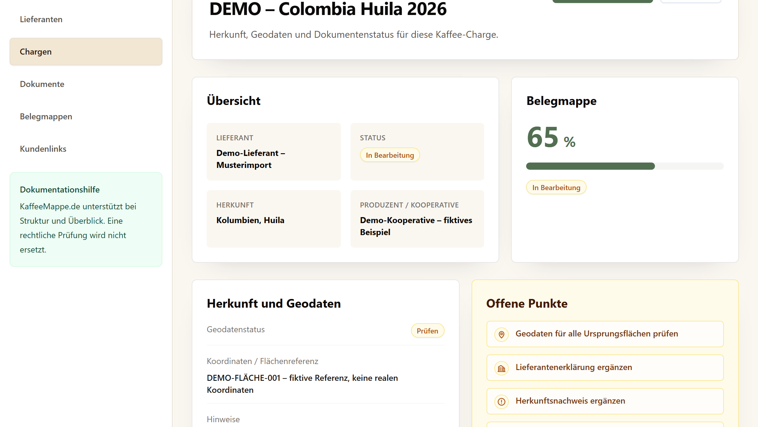
Task: Click 'Kolumbien, Huila' origin value
Action: [x=250, y=220]
